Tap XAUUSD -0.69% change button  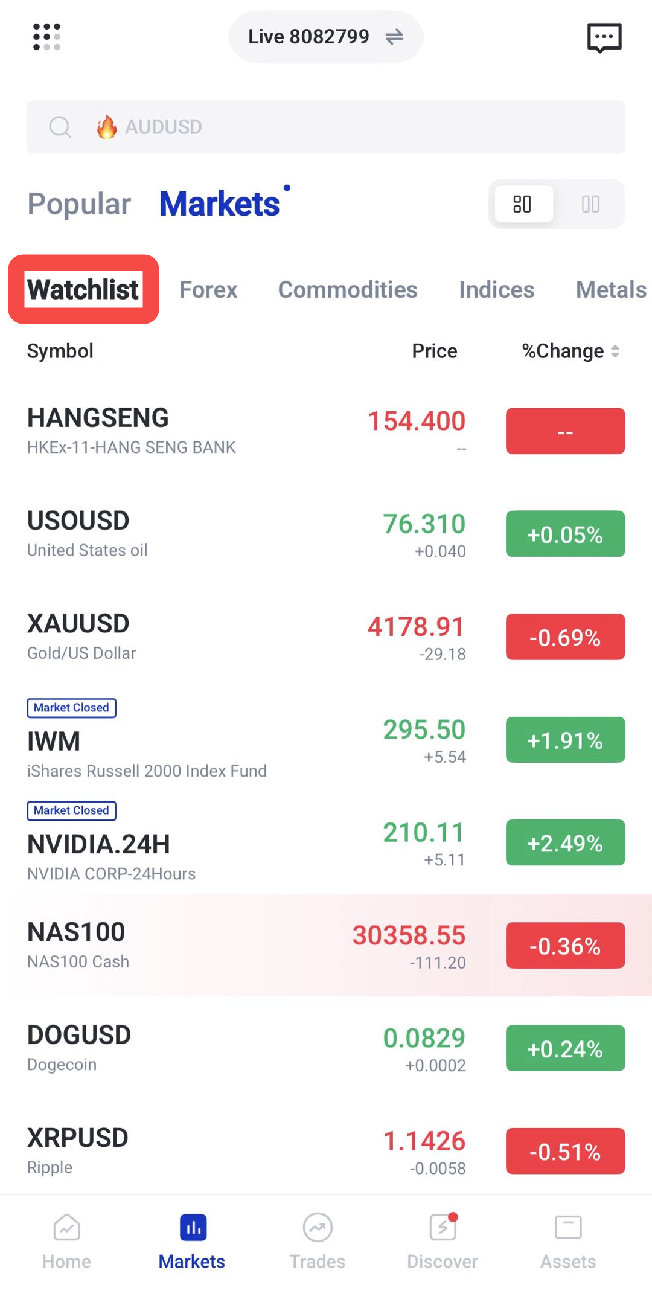click(565, 637)
